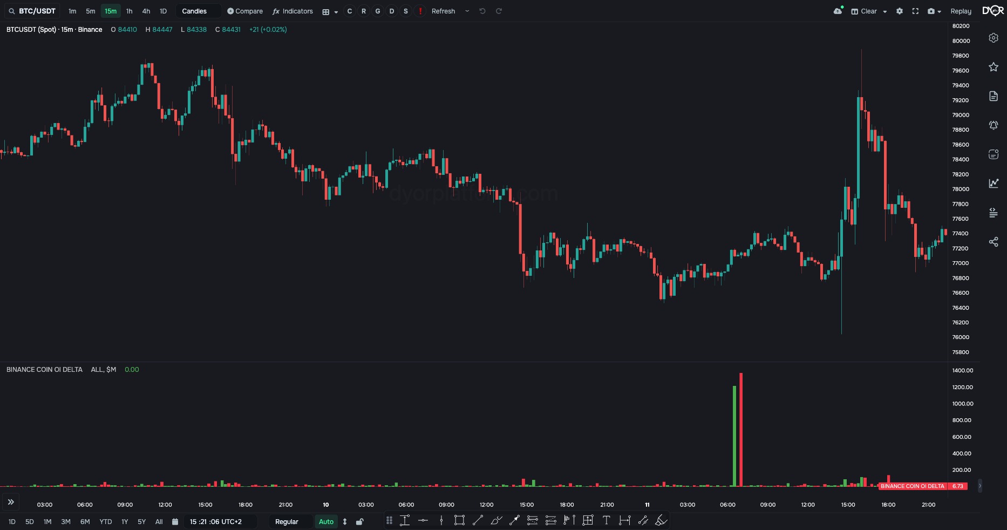Switch to the 5m timeframe
Image resolution: width=1007 pixels, height=530 pixels.
point(91,11)
